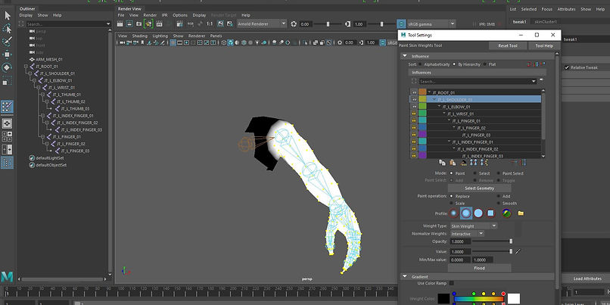The image size is (610, 305).
Task: Open the Arnold Renderer dropdown
Action: click(x=262, y=23)
